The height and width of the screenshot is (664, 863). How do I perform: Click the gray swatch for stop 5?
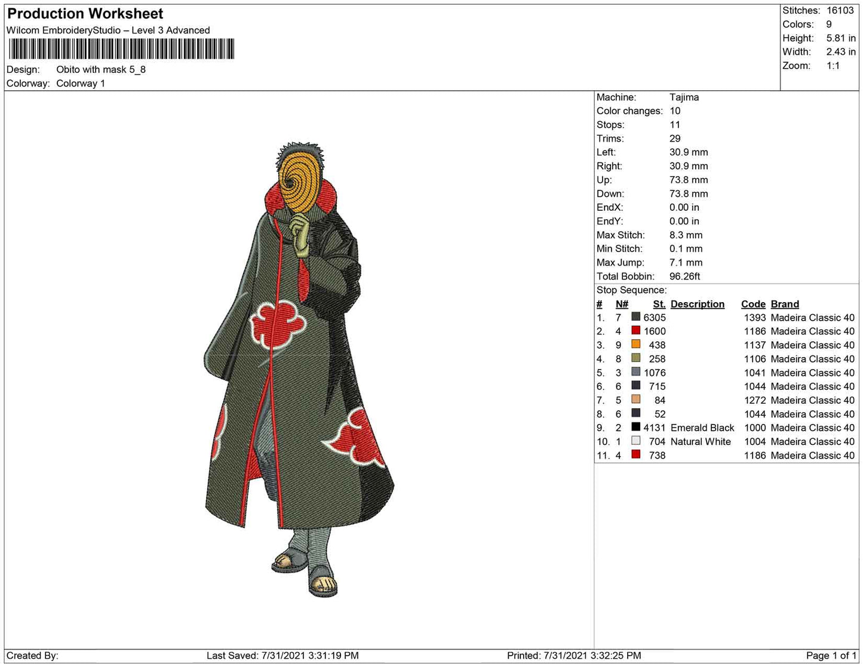click(x=635, y=372)
